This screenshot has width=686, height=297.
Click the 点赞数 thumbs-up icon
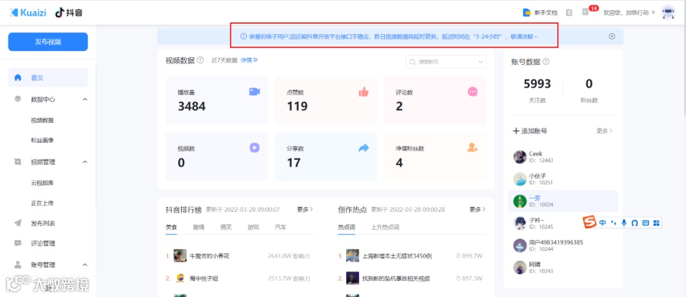[x=363, y=92]
